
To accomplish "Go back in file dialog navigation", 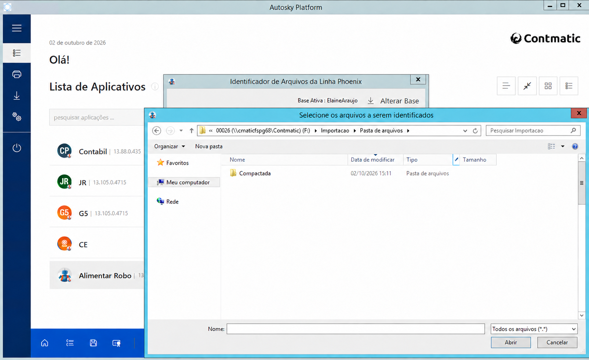I will point(157,131).
